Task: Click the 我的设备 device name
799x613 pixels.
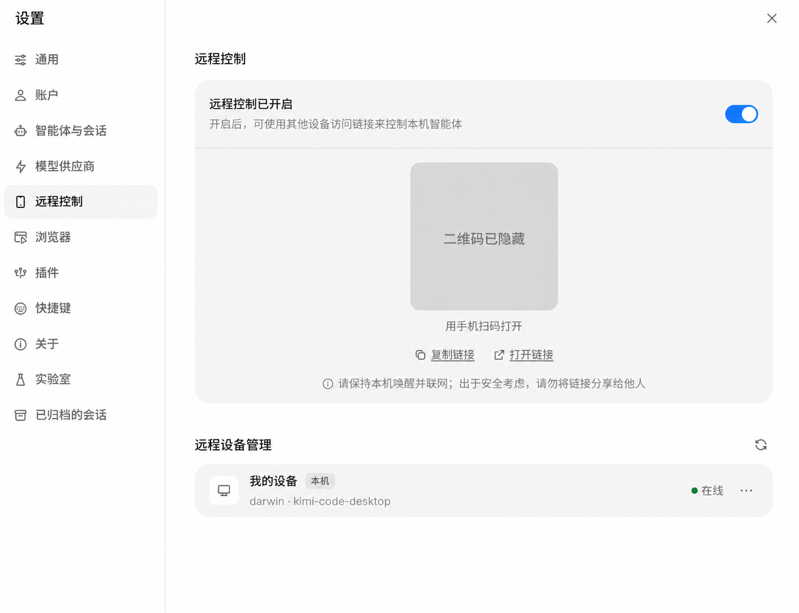Action: [274, 481]
